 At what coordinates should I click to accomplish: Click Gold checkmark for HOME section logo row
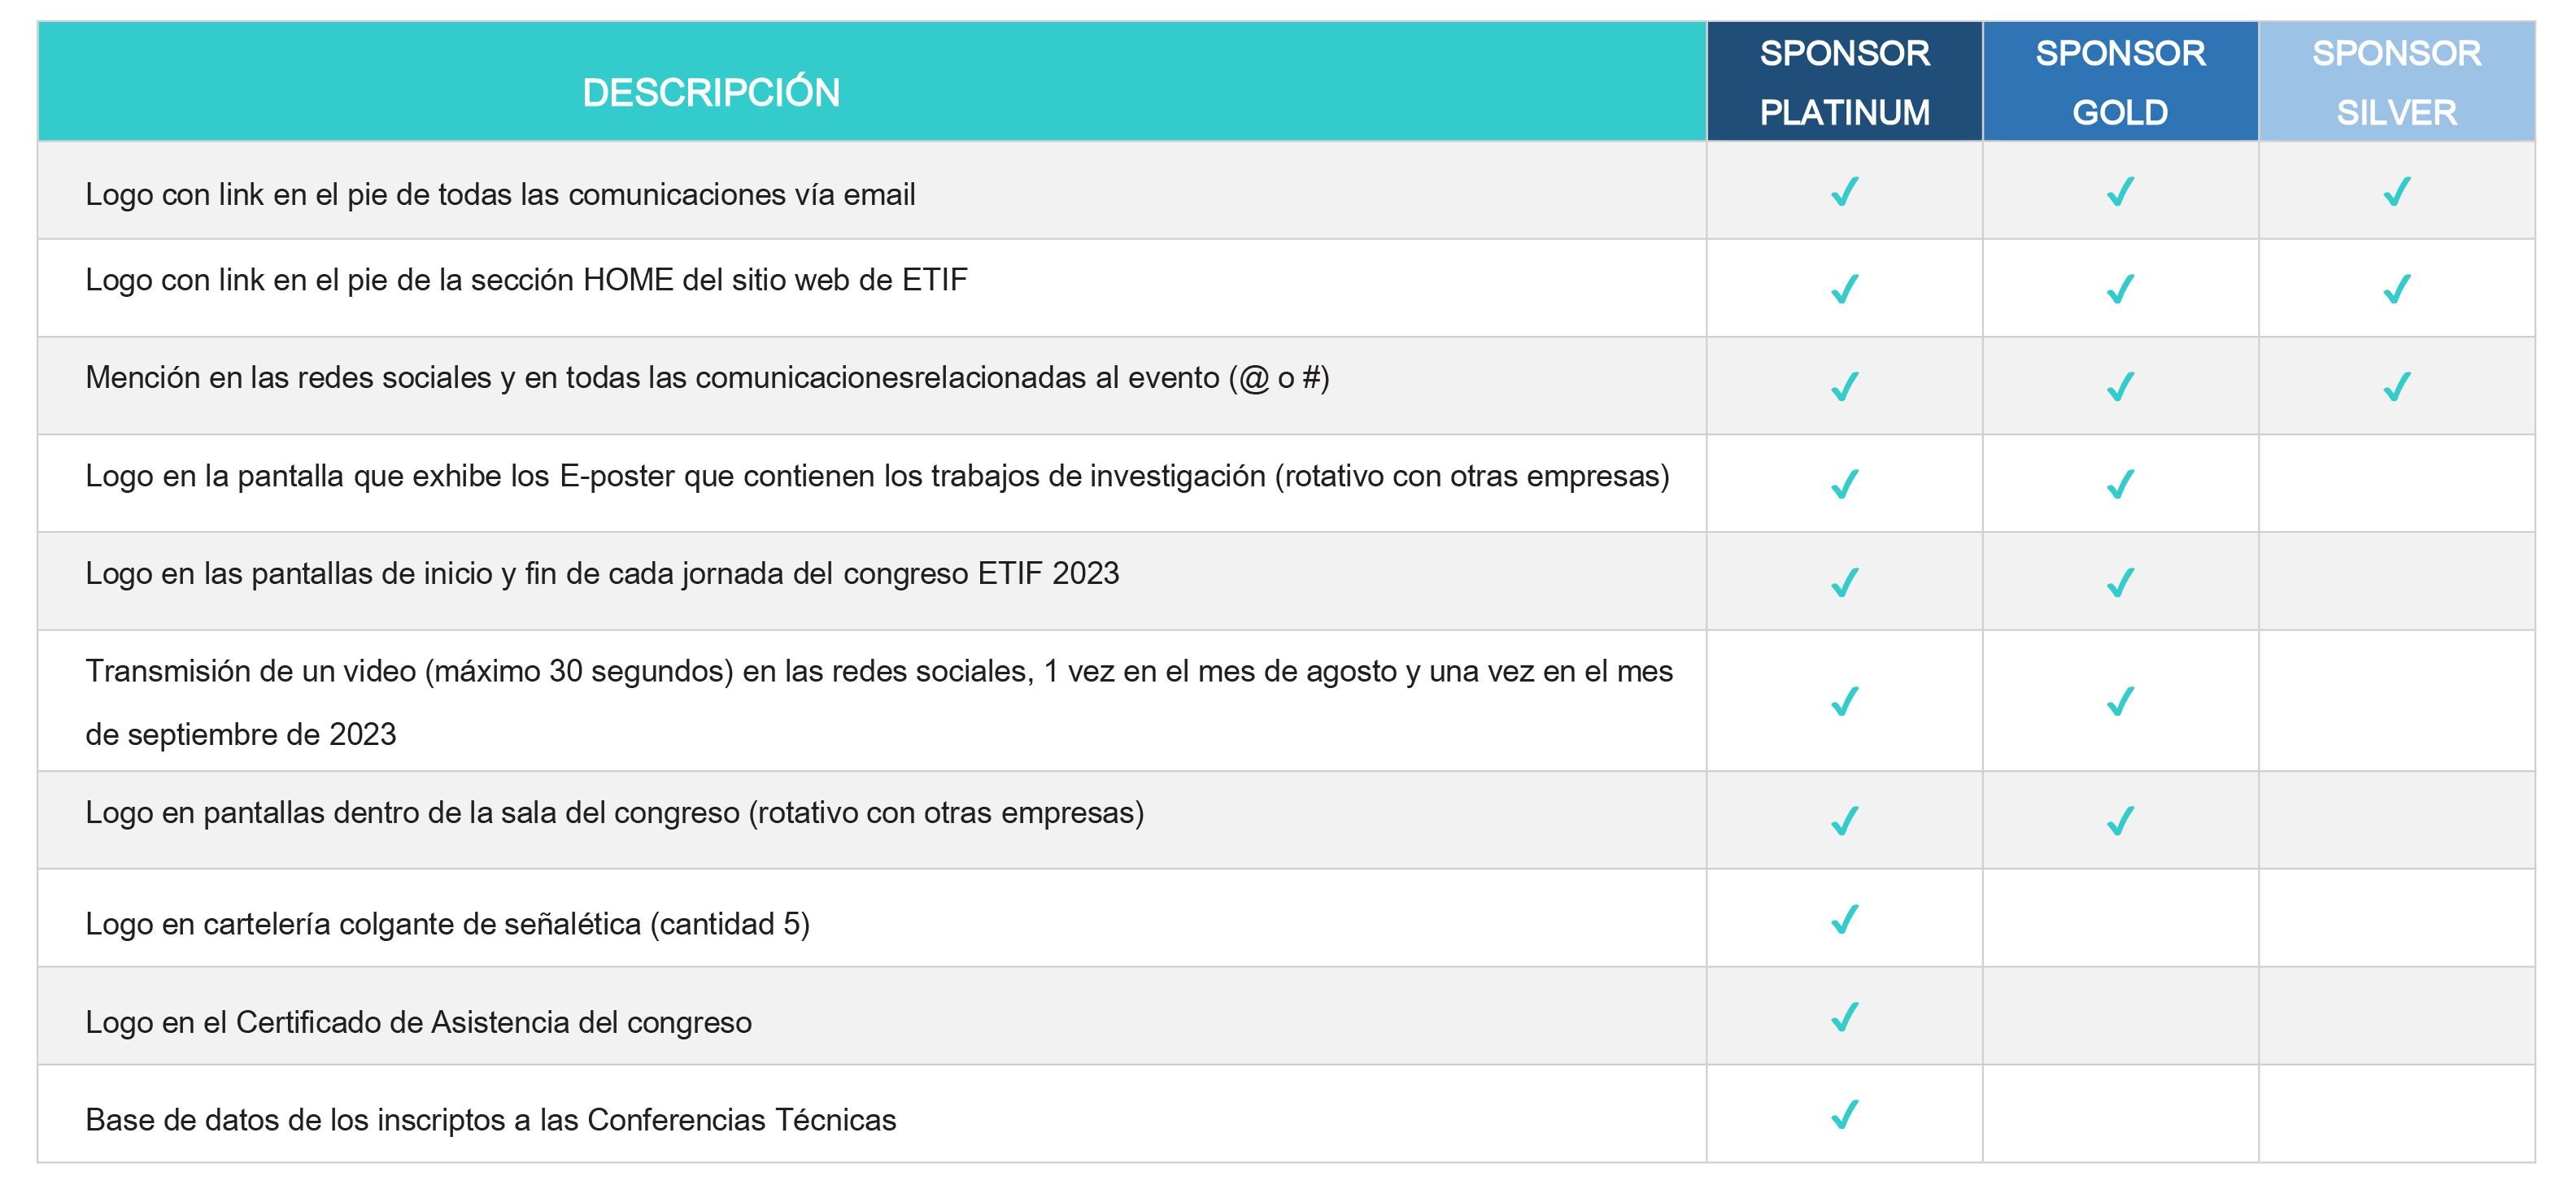pyautogui.click(x=2120, y=289)
